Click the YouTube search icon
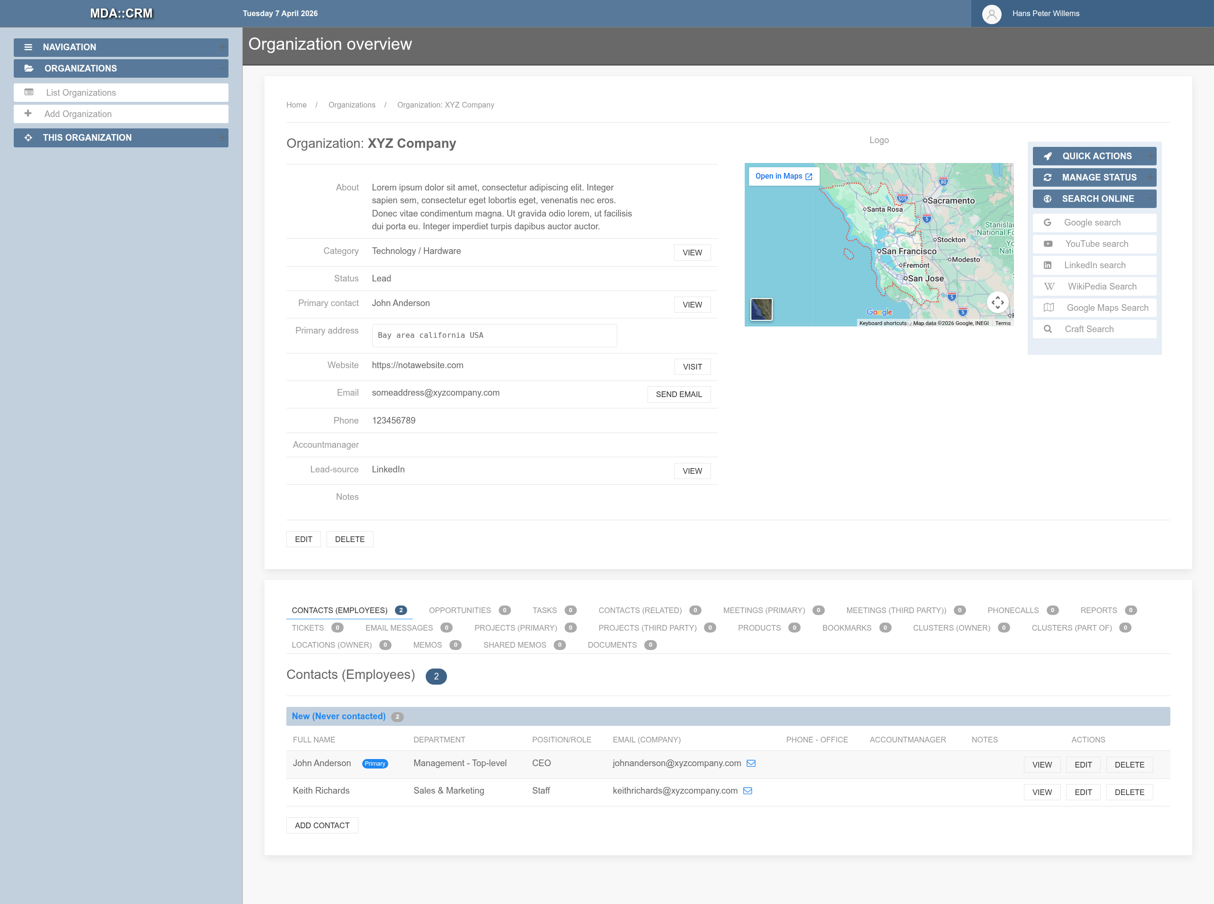This screenshot has height=904, width=1214. (x=1048, y=244)
